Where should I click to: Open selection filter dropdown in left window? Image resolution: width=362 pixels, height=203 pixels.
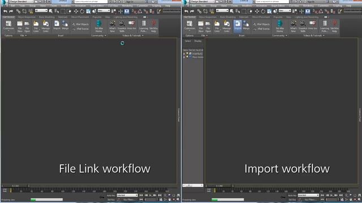[x=41, y=11]
